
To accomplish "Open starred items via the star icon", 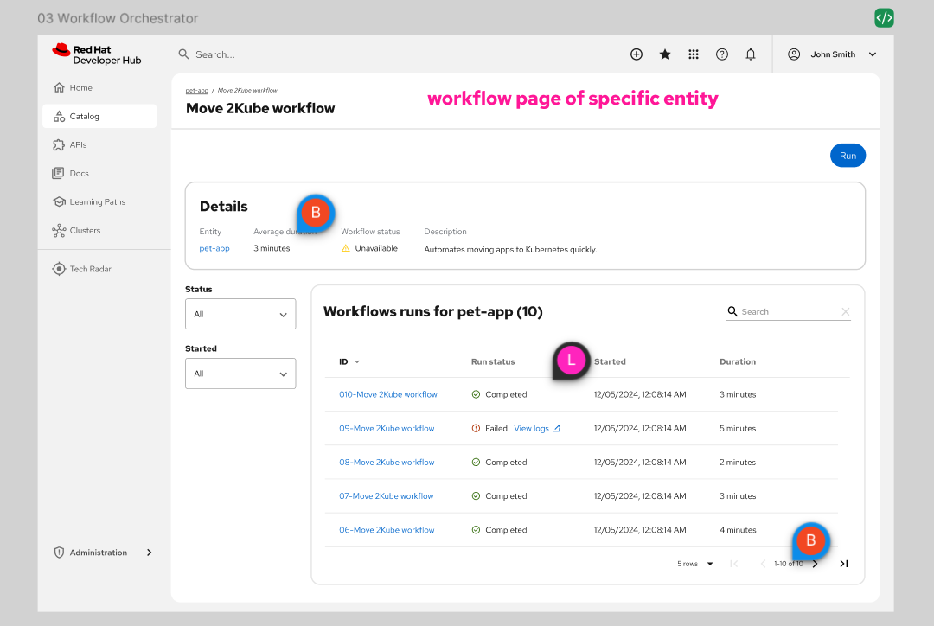I will click(665, 54).
